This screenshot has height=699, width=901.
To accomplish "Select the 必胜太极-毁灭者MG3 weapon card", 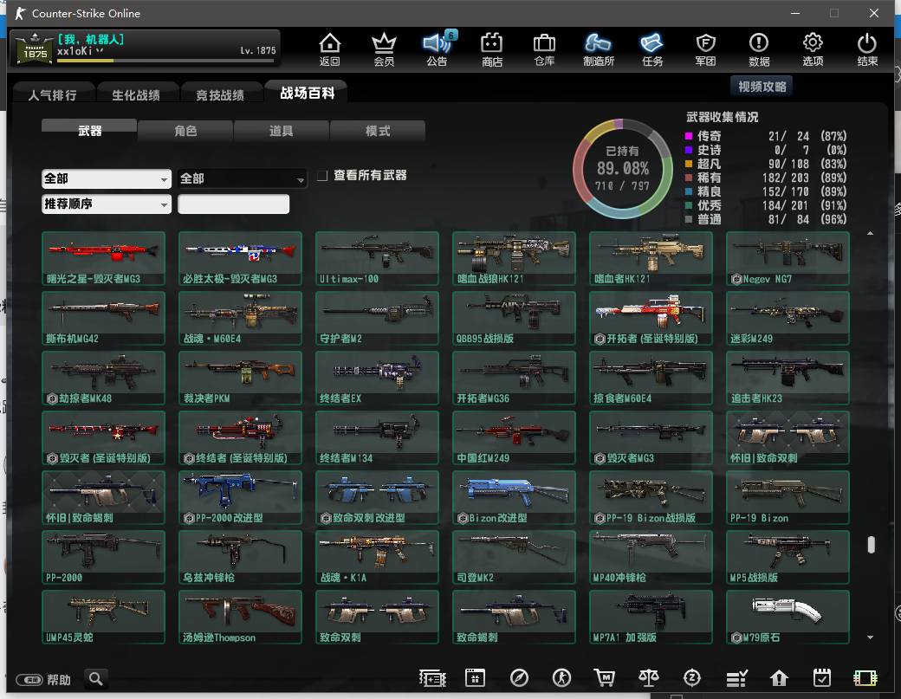I will point(240,258).
